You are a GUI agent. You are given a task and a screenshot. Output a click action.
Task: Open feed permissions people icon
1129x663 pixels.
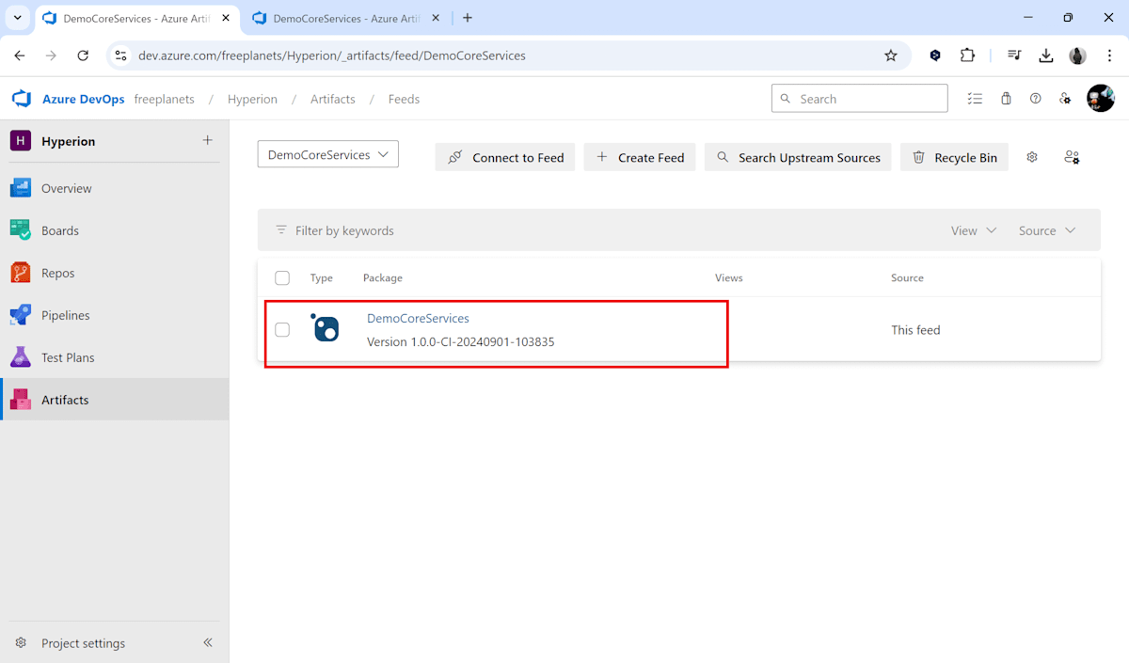point(1072,157)
